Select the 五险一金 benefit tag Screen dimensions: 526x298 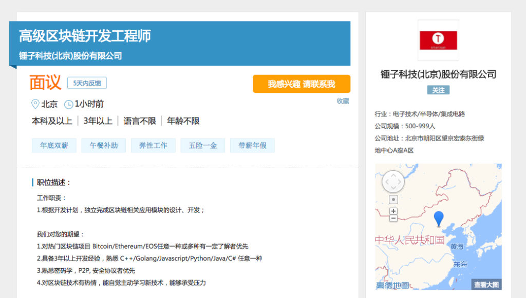tap(203, 145)
